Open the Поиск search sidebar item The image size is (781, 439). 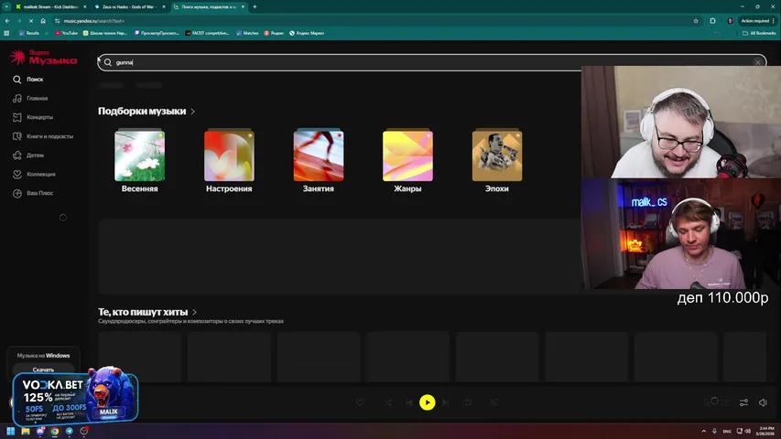(35, 80)
